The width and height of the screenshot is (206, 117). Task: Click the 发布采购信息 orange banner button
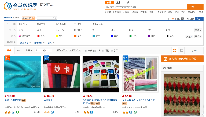182,59
